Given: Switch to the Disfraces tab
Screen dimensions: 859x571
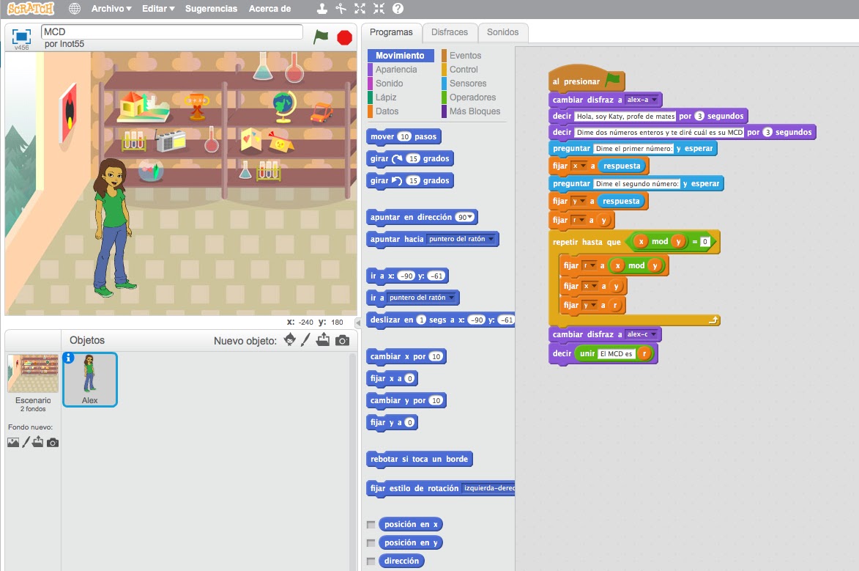Looking at the screenshot, I should coord(450,32).
